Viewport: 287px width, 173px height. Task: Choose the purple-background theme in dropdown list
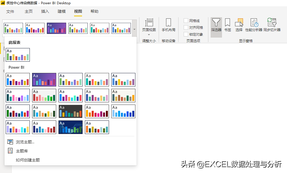click(44, 80)
